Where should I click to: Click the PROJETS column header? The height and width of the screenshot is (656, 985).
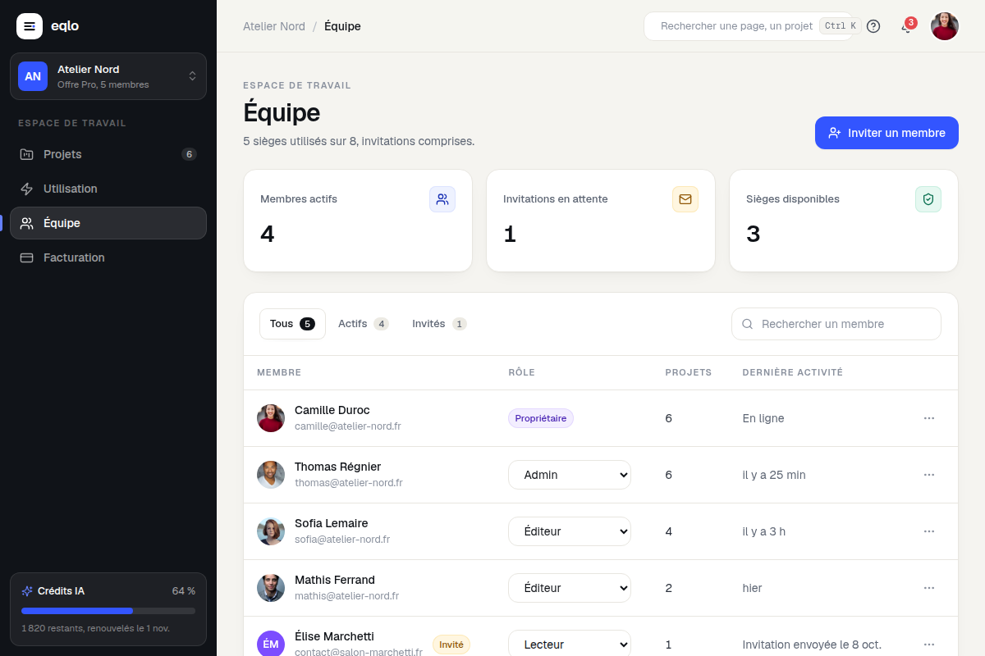[x=689, y=372]
